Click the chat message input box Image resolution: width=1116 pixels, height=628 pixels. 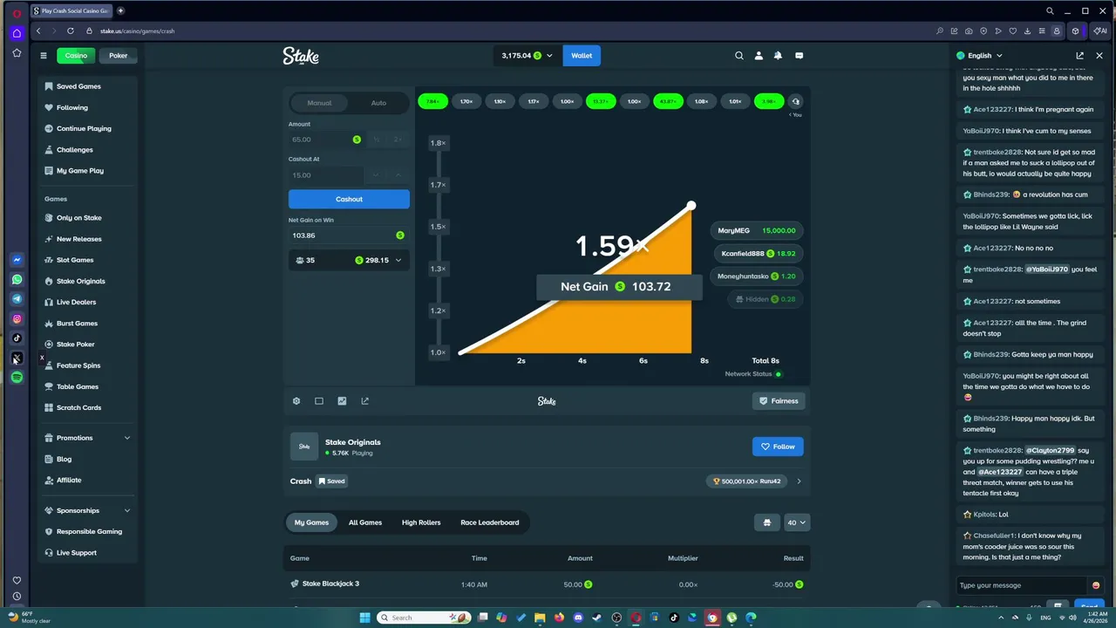tap(1022, 585)
